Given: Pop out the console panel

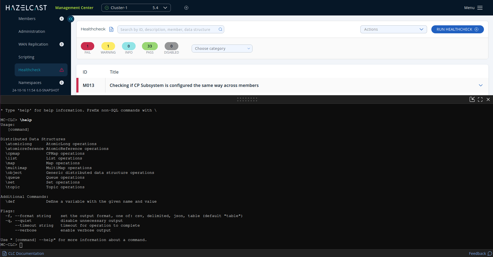Looking at the screenshot, I should click(472, 99).
